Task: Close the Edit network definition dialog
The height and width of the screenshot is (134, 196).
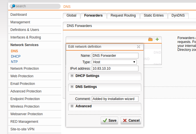Action: (x=138, y=47)
